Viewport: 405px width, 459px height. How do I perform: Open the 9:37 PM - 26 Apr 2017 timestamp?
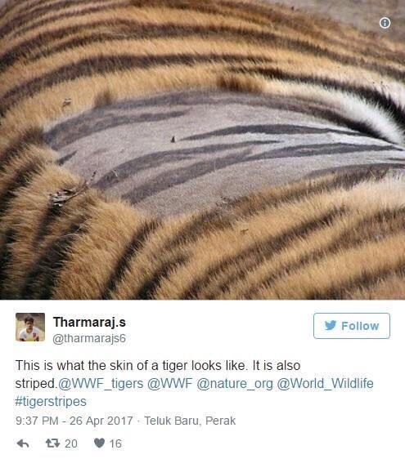point(74,421)
